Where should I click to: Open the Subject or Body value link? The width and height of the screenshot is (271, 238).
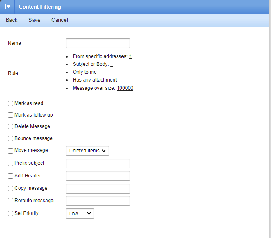pyautogui.click(x=112, y=64)
